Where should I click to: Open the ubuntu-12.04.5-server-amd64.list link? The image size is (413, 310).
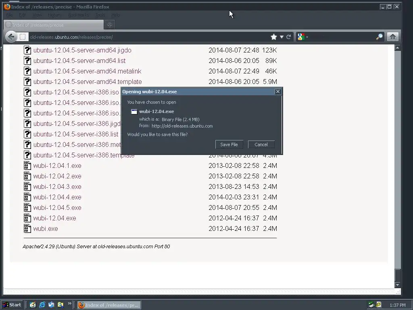pos(79,61)
